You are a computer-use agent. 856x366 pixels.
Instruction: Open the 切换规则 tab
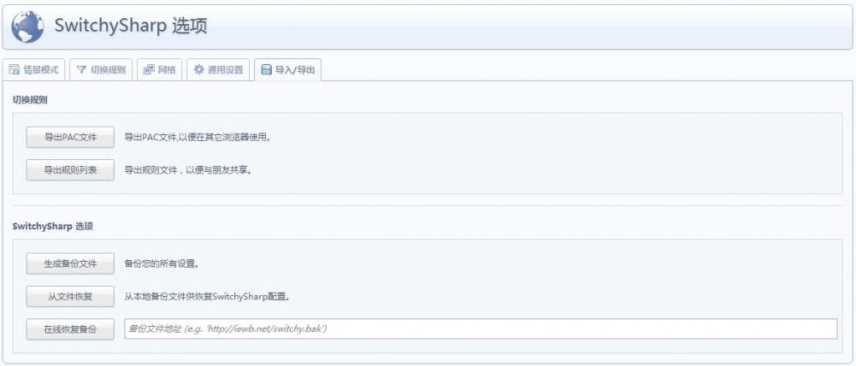pyautogui.click(x=101, y=70)
